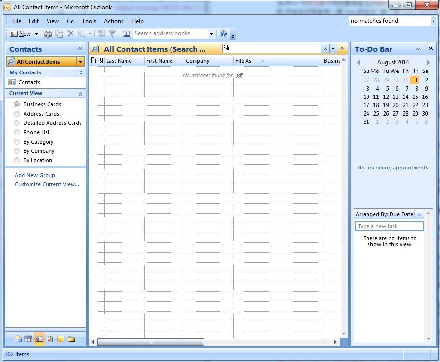The width and height of the screenshot is (440, 362).
Task: Click the Follow Up flag icon
Action: (x=113, y=34)
